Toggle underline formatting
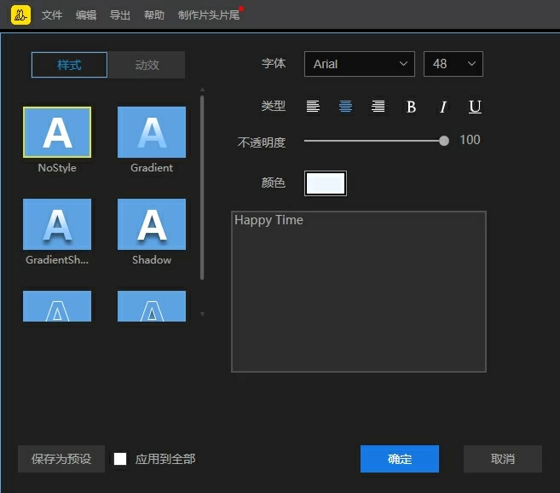 click(x=475, y=107)
